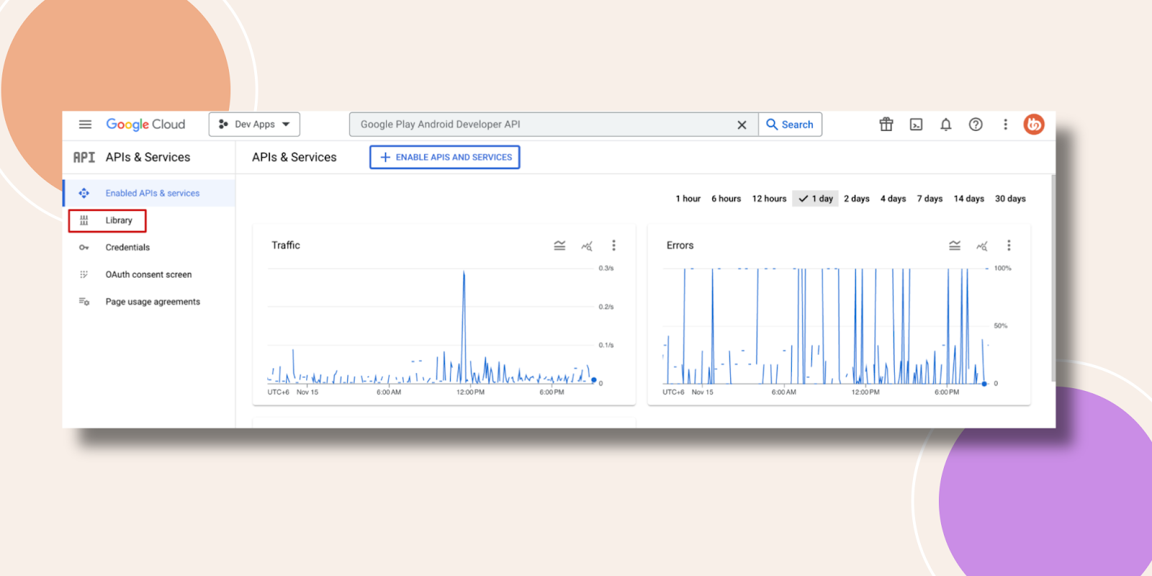Select the 1 day time range
The image size is (1152, 576).
(x=816, y=199)
